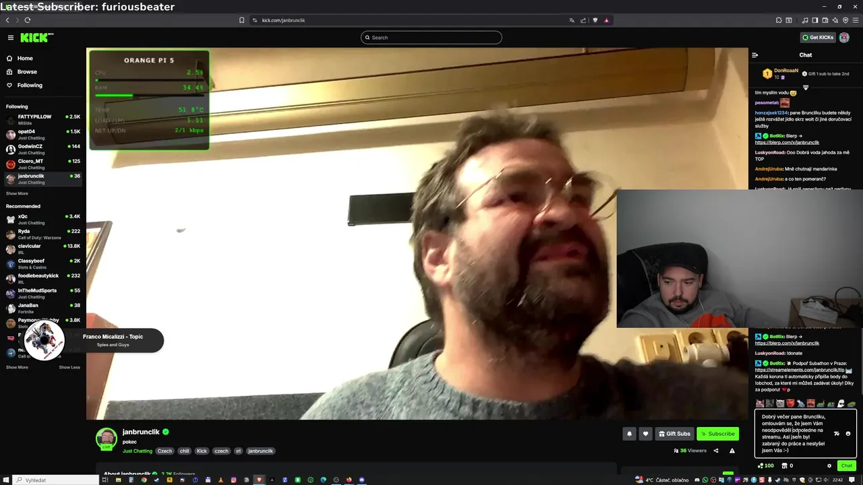The width and height of the screenshot is (863, 485).
Task: Click Czech stream tag
Action: pyautogui.click(x=165, y=451)
